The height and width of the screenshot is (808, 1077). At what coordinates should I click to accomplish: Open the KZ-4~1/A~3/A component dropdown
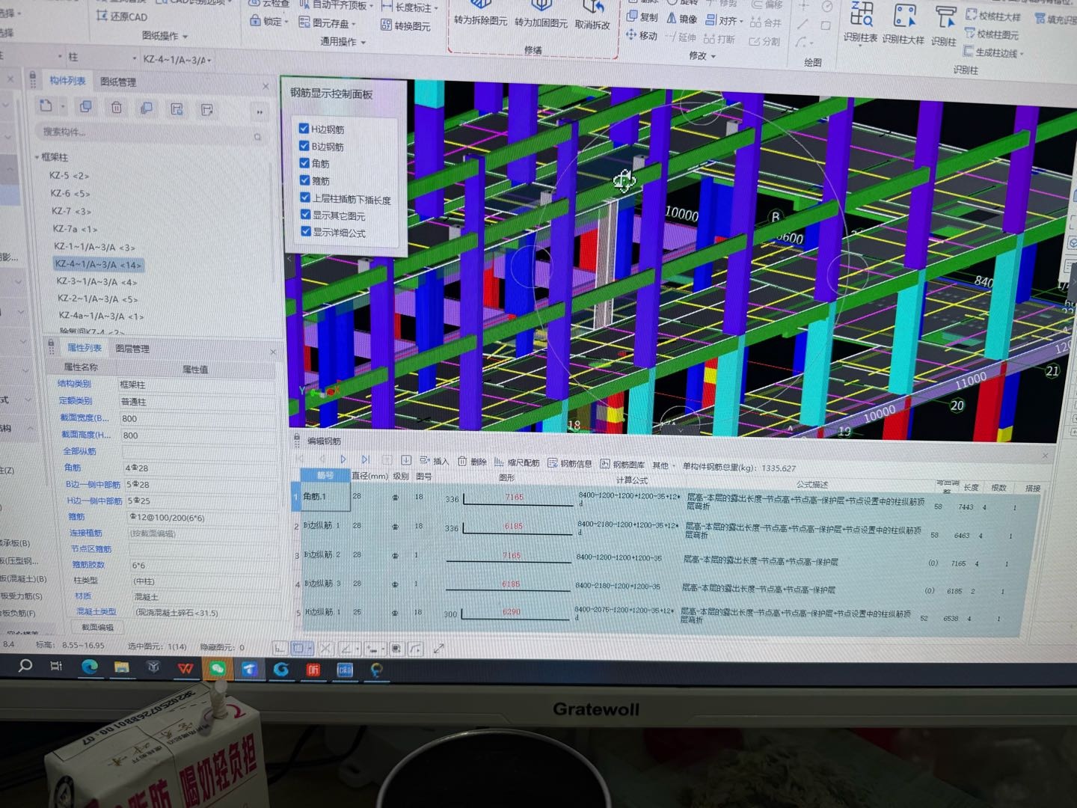(177, 59)
